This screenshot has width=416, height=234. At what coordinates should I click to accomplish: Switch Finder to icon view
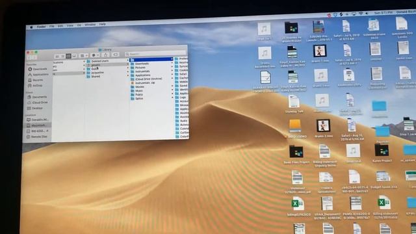click(57, 56)
